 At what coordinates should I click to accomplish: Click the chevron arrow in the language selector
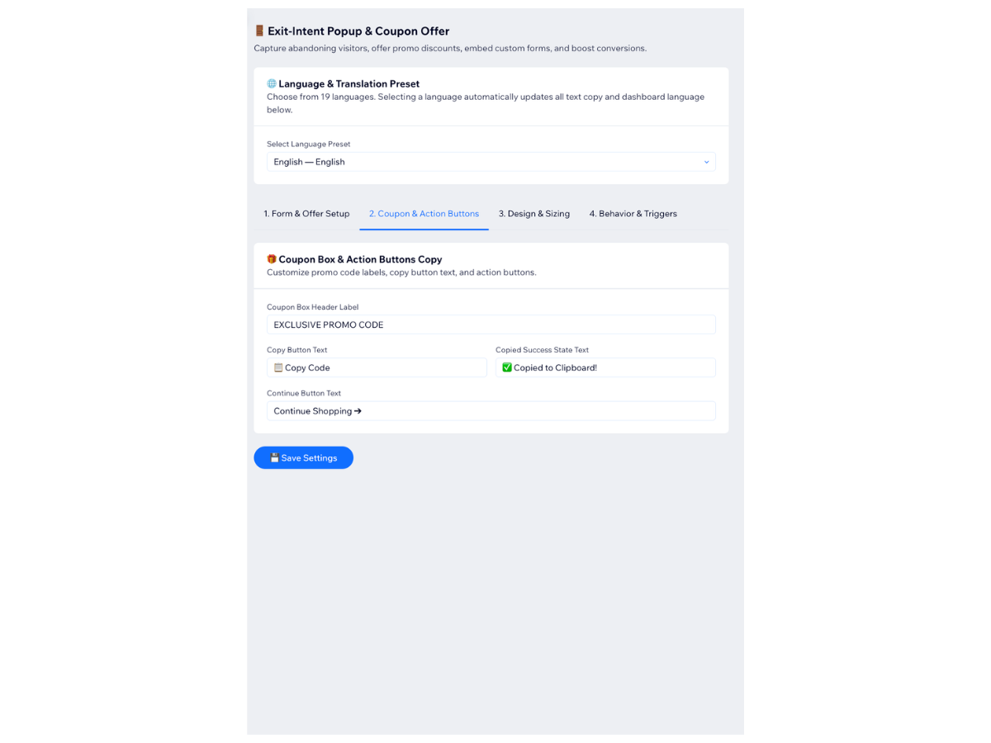(706, 162)
